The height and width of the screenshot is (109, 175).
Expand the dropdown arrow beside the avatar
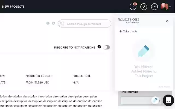click(x=170, y=7)
